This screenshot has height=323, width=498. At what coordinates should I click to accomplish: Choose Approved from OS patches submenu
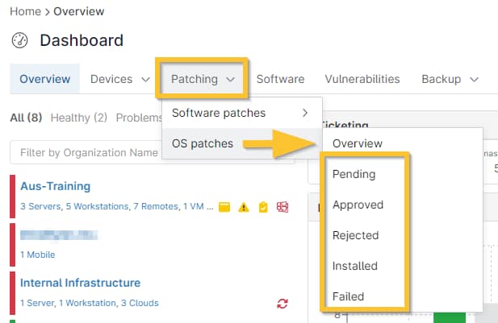pos(358,205)
